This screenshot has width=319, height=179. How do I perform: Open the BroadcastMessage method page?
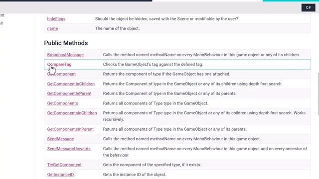65,55
